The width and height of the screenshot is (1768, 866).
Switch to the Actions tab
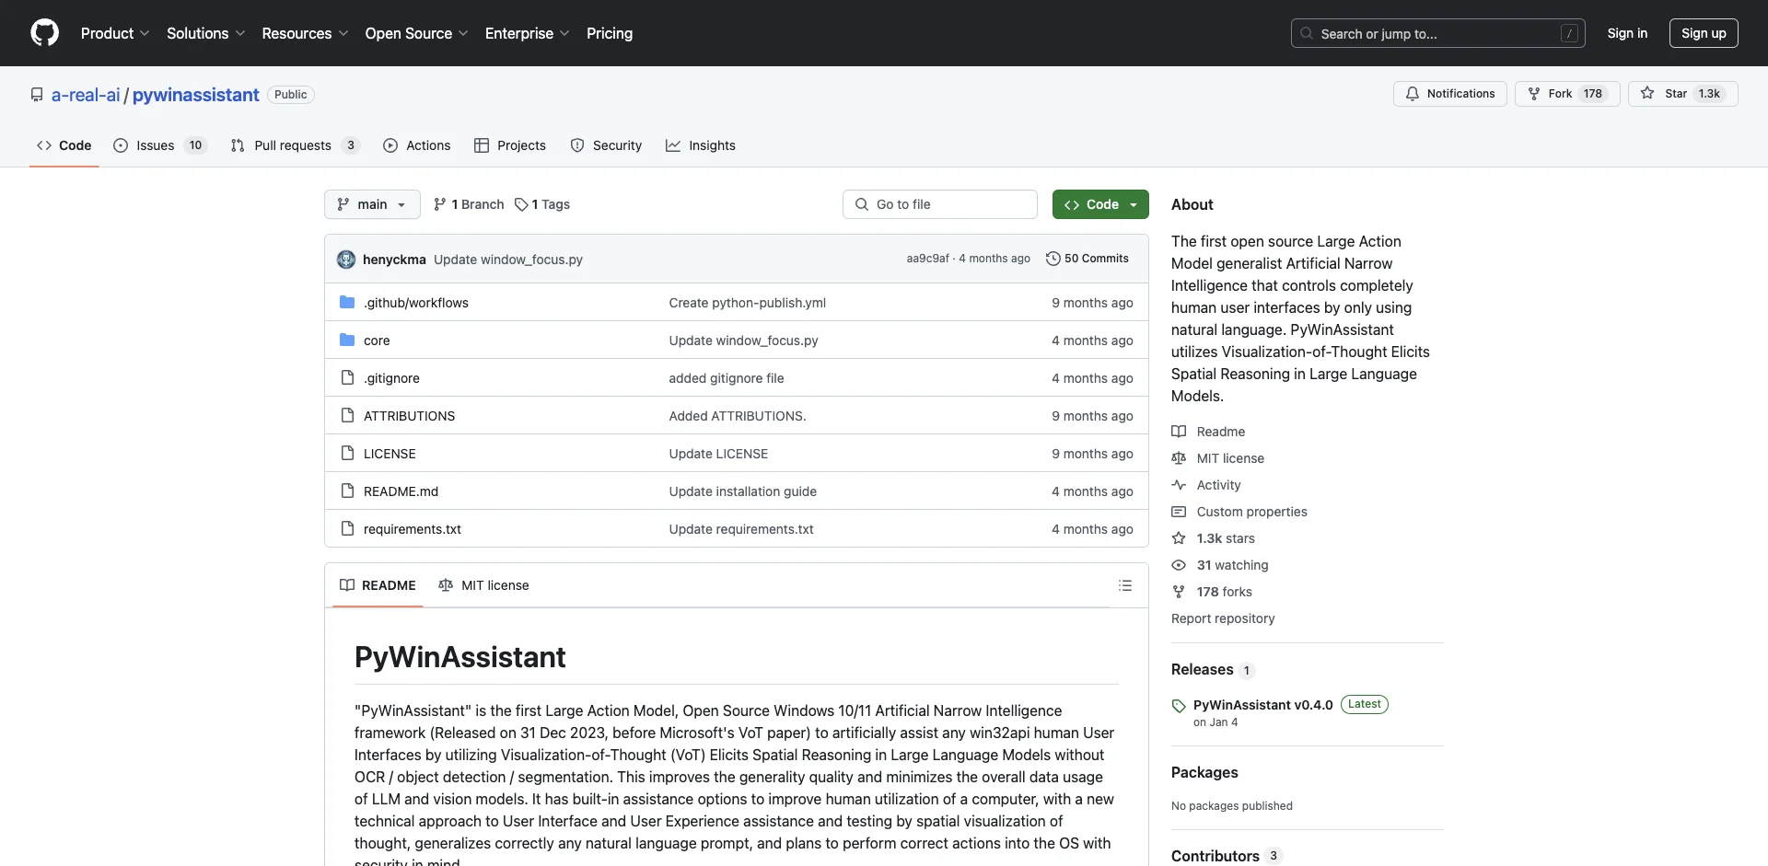coord(417,145)
